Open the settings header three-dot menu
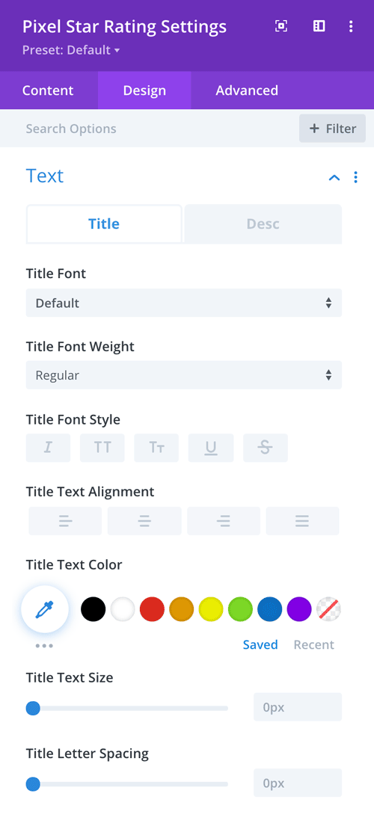 (351, 26)
